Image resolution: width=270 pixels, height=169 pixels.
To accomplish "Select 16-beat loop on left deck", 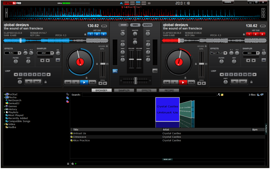I will pyautogui.click(x=39, y=74).
